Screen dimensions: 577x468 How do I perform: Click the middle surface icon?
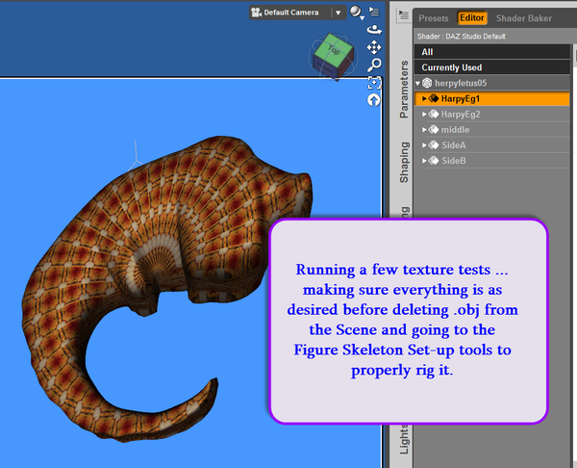click(434, 130)
